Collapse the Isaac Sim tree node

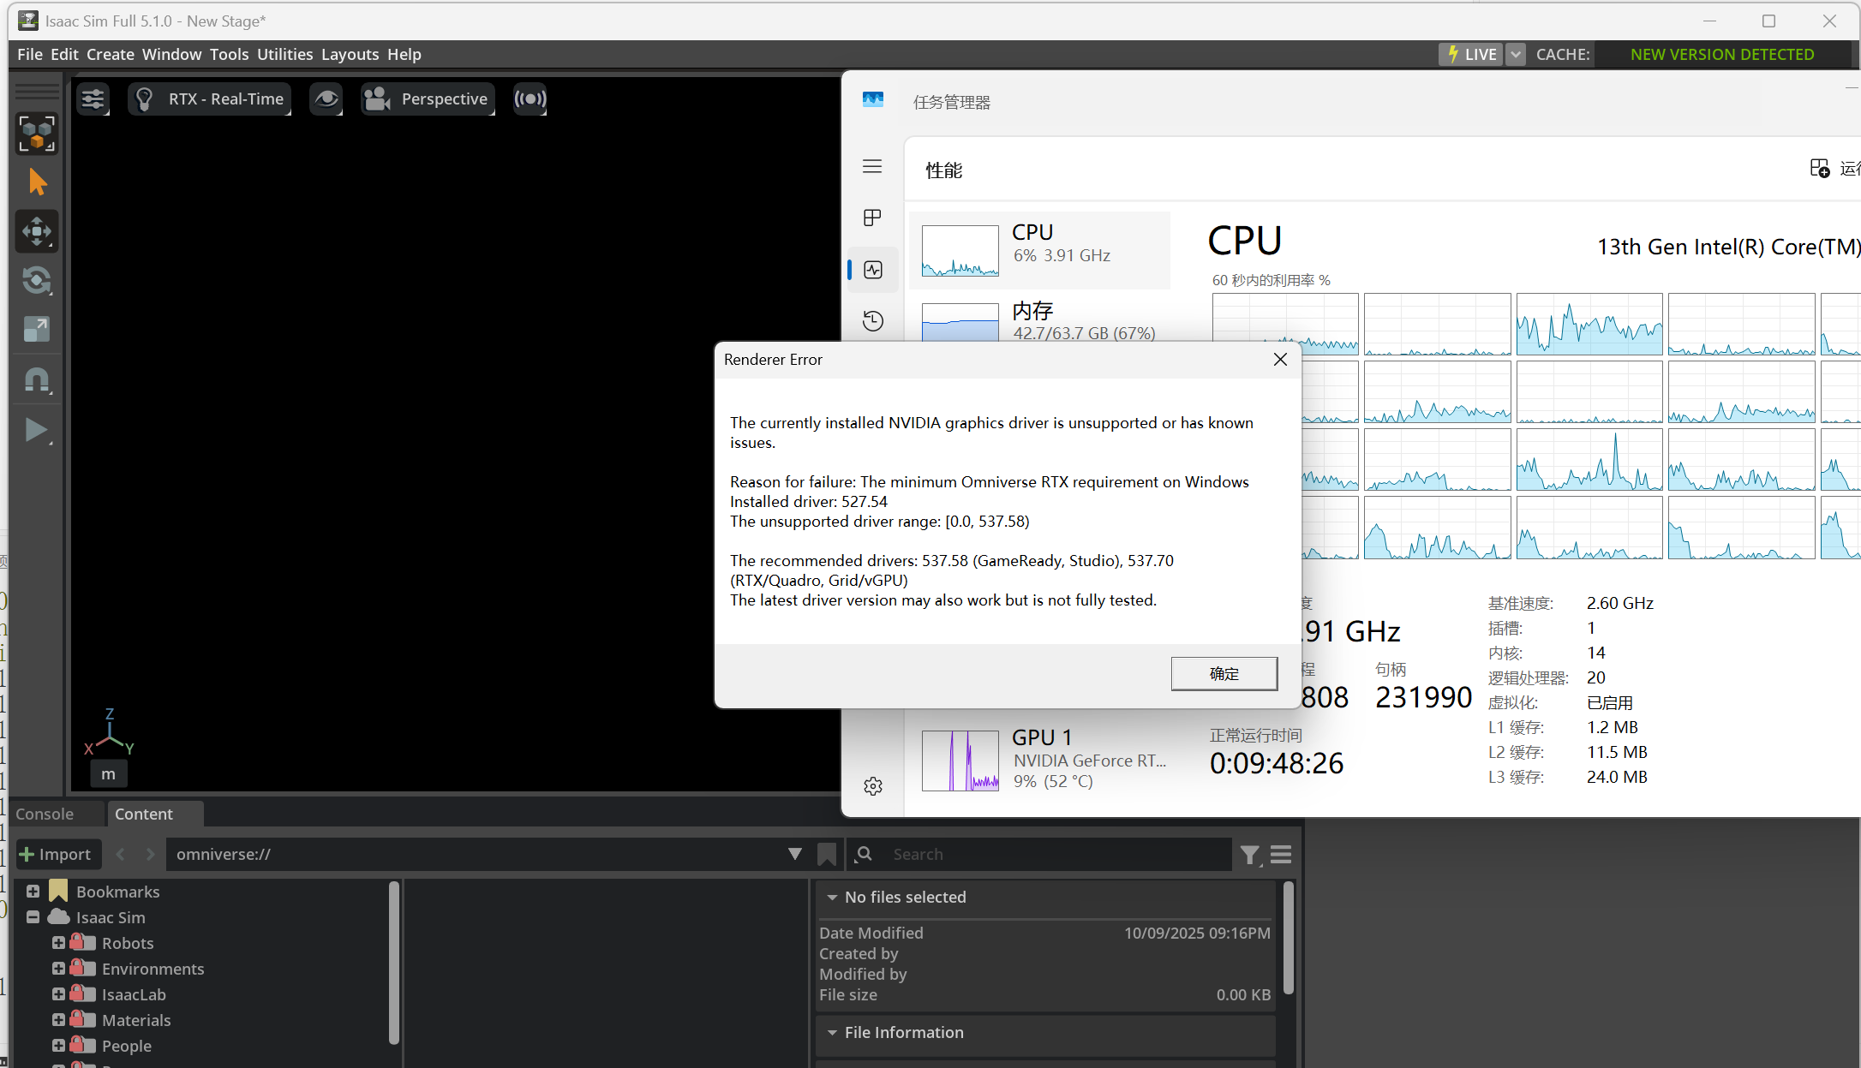click(33, 917)
